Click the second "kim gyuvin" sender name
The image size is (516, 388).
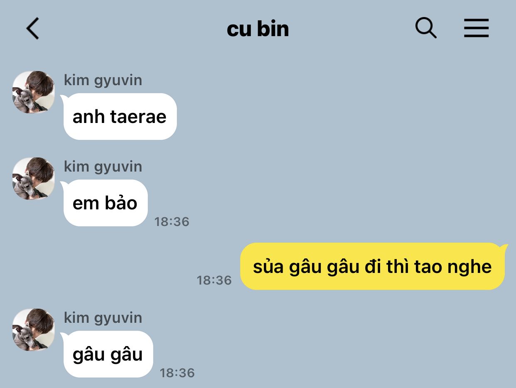pyautogui.click(x=103, y=167)
